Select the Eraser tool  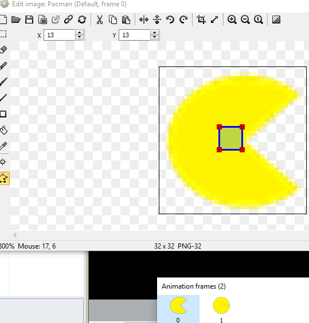pyautogui.click(x=3, y=50)
